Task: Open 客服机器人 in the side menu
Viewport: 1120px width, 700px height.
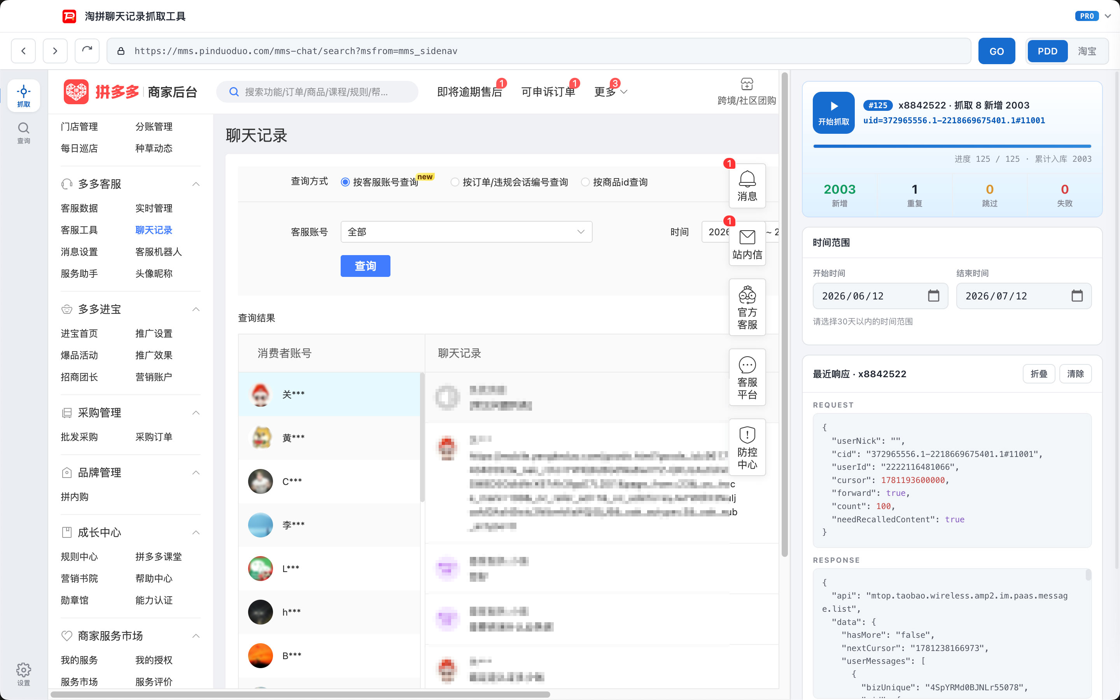Action: coord(158,252)
